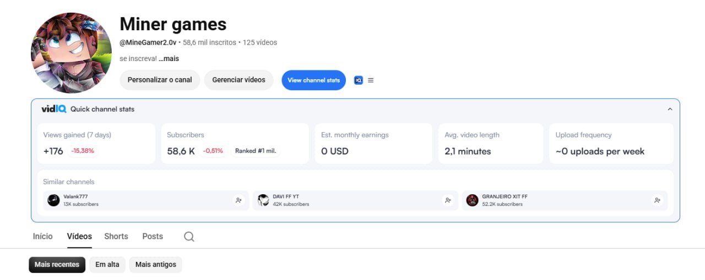Image resolution: width=705 pixels, height=280 pixels.
Task: Click the search magnifier next to Posts
Action: click(189, 237)
